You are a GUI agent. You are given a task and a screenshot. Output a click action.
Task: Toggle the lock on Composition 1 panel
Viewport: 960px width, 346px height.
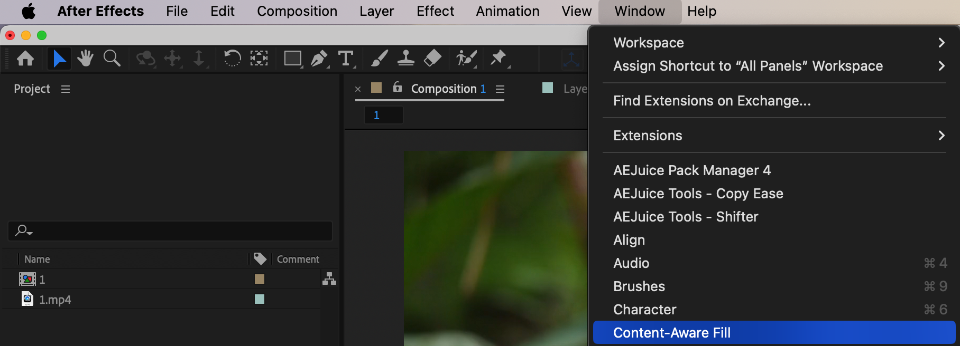[398, 88]
